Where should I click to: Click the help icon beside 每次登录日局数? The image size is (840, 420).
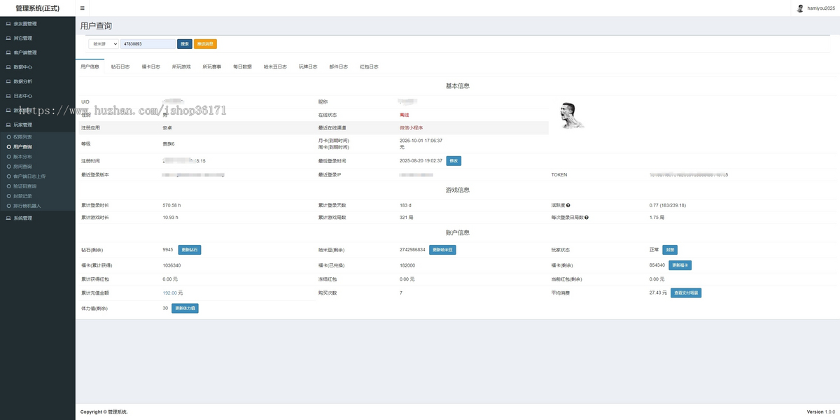click(587, 218)
